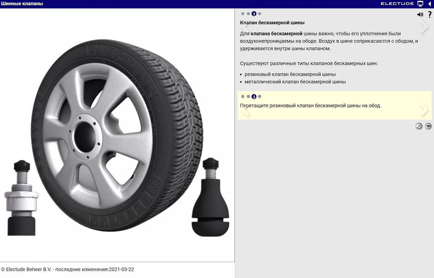Click the metal tubeless valve image
This screenshot has width=434, height=278.
pyautogui.click(x=21, y=200)
